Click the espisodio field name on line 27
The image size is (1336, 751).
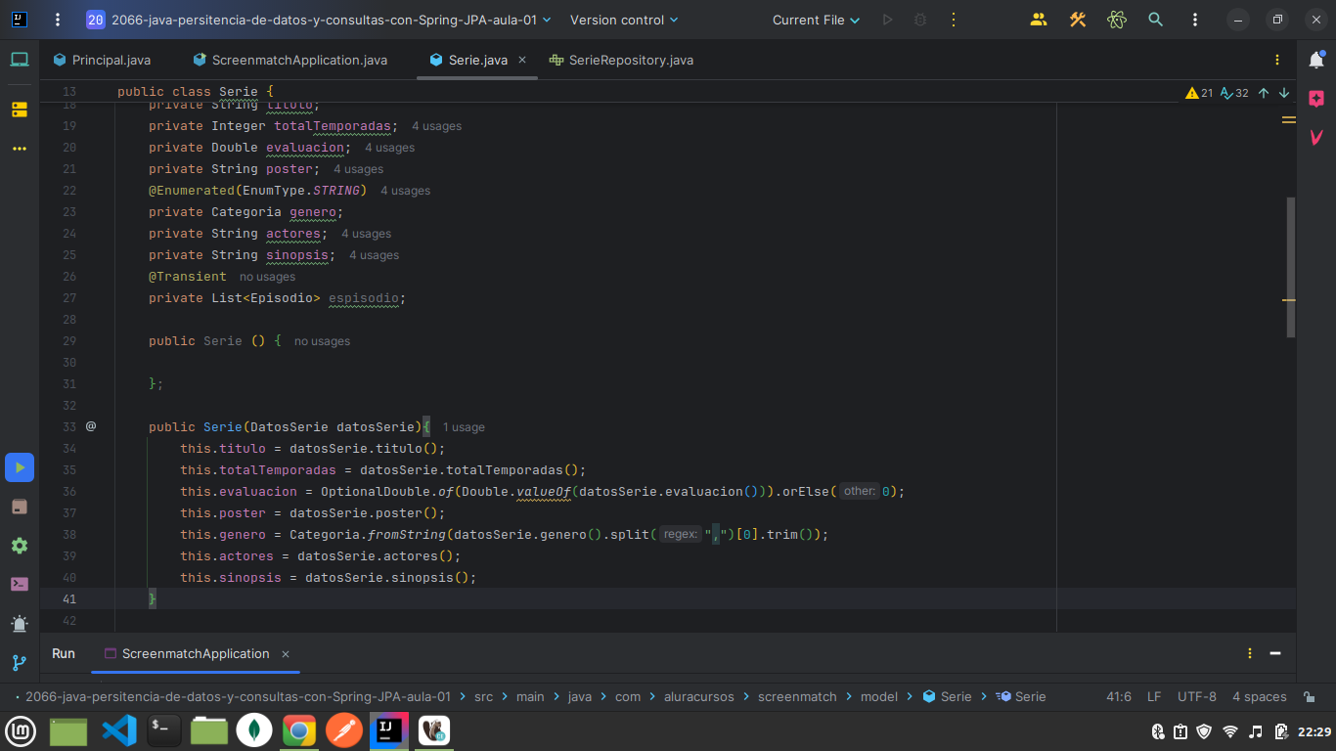pyautogui.click(x=364, y=298)
